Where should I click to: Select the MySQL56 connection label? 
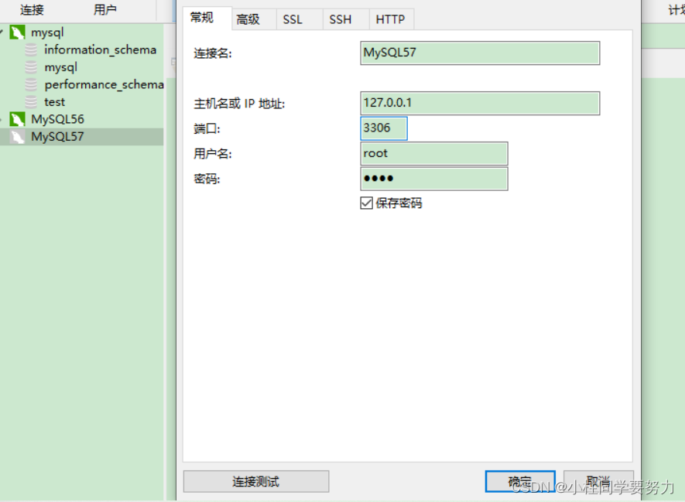click(58, 119)
